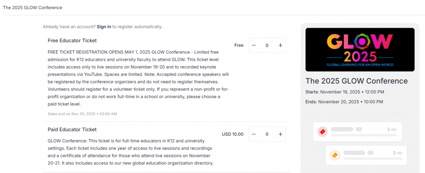Click the page header 'The 2025 GLOW Conference'
Image resolution: width=425 pixels, height=173 pixels.
tap(33, 7)
